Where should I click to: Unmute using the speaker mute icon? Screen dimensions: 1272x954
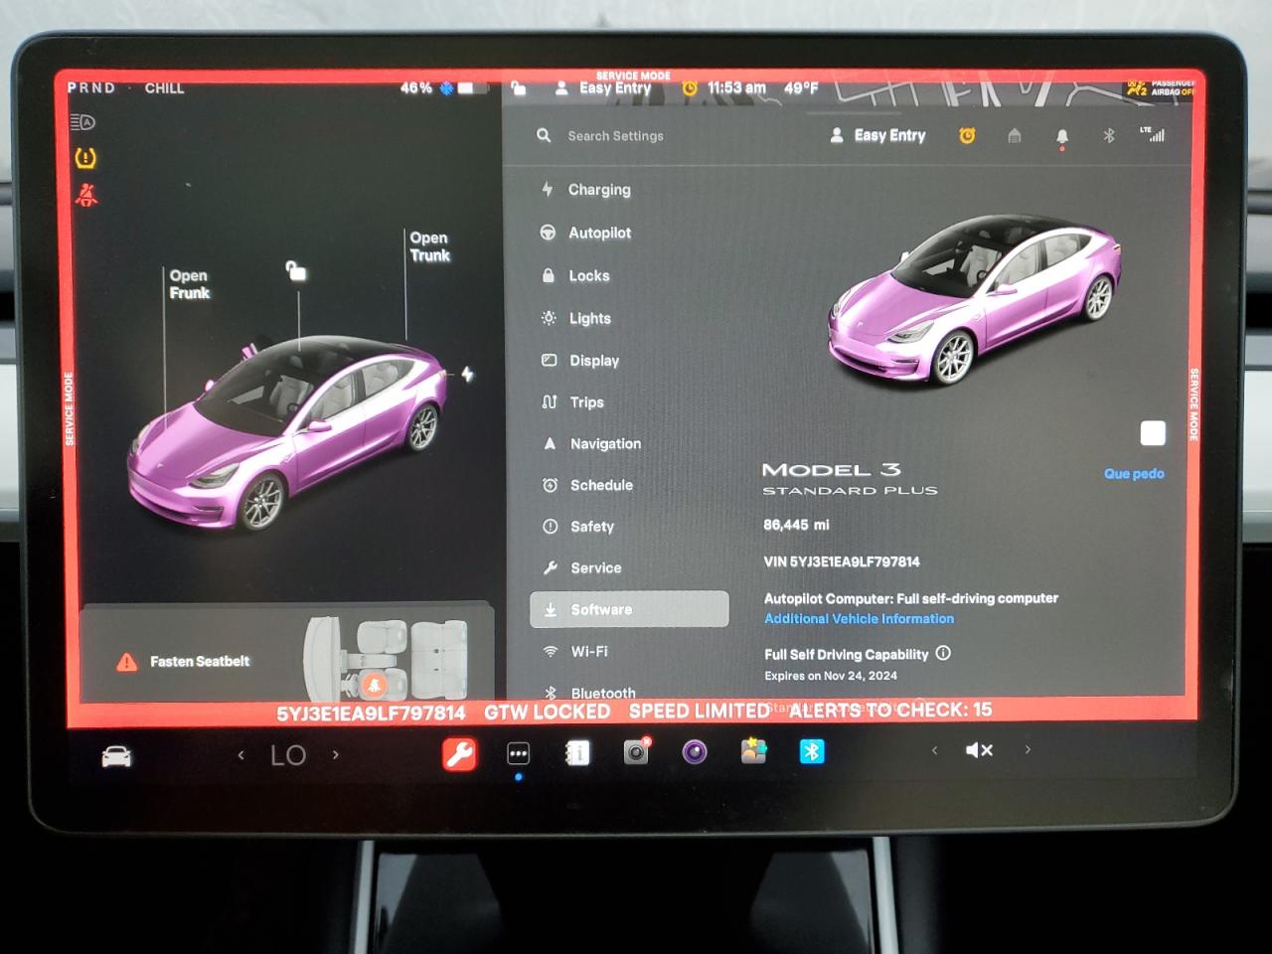(979, 750)
